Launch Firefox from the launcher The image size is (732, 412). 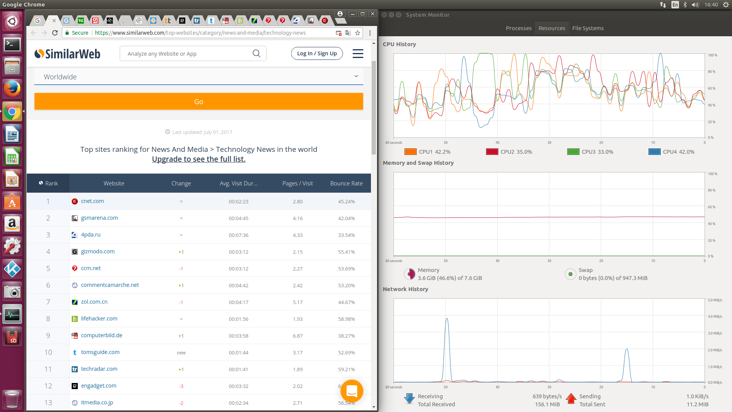tap(12, 89)
